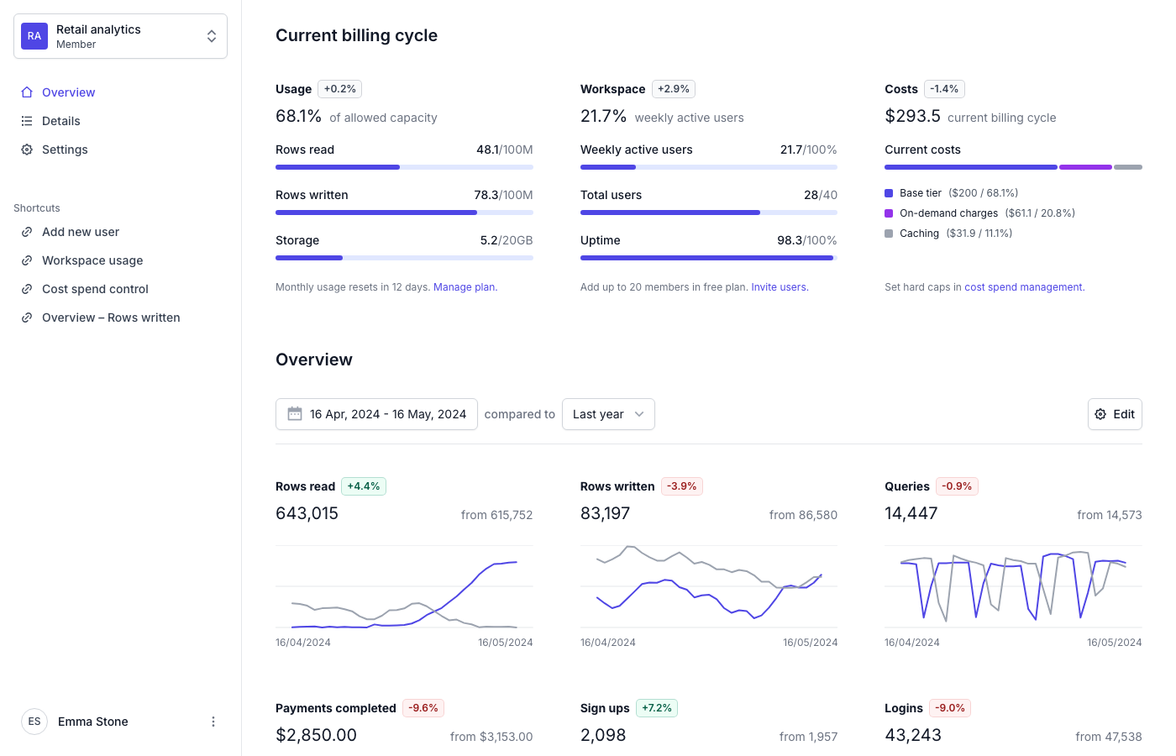
Task: Open the Manage plan link
Action: pos(464,286)
